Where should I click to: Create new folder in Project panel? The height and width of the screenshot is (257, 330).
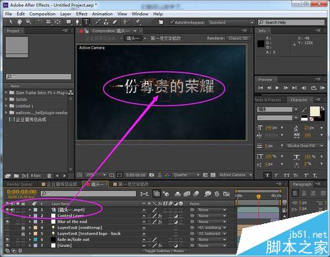tap(16, 176)
